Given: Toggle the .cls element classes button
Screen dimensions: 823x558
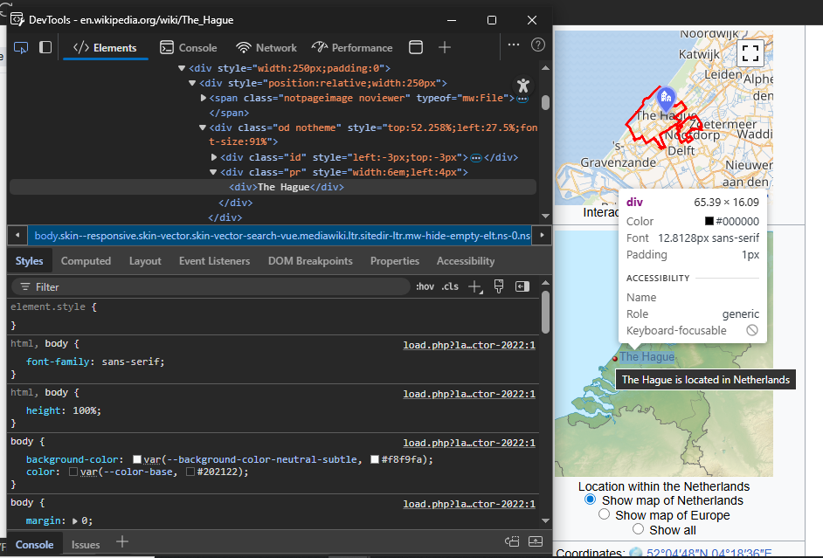Looking at the screenshot, I should pos(450,286).
